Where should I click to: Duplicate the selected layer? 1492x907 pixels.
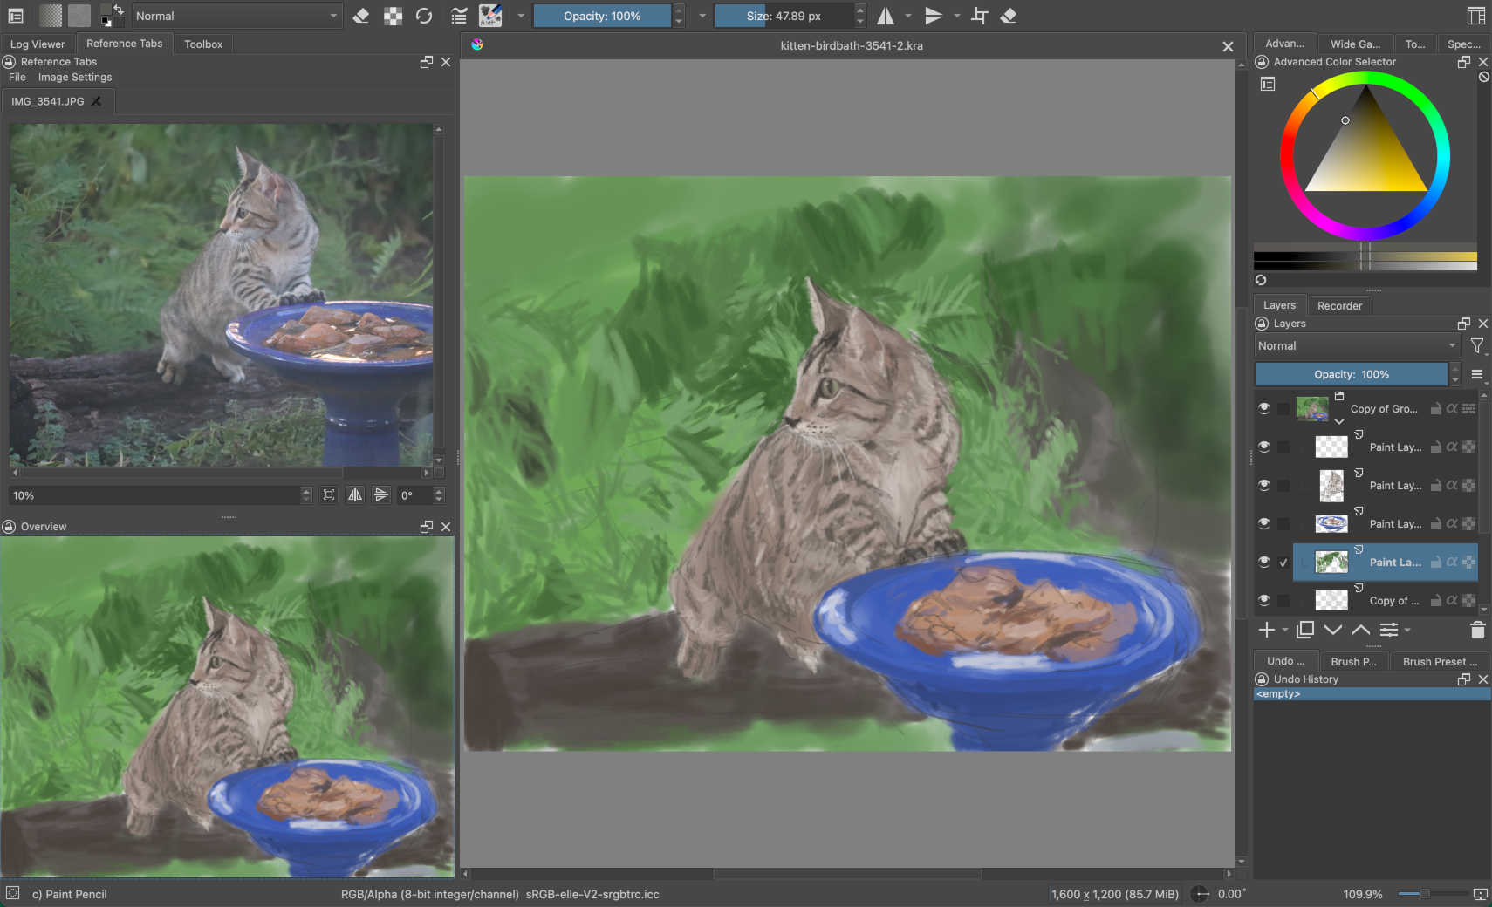tap(1305, 630)
